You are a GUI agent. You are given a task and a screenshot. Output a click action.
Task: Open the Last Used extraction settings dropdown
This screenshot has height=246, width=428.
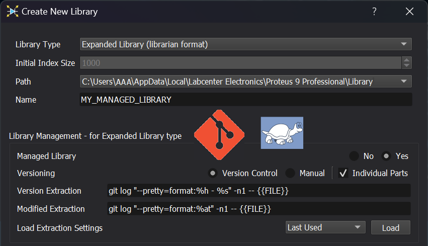point(325,227)
